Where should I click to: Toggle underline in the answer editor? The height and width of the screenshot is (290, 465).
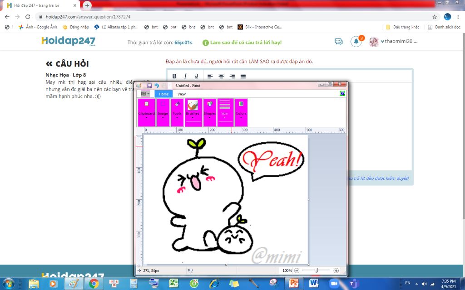pos(196,76)
